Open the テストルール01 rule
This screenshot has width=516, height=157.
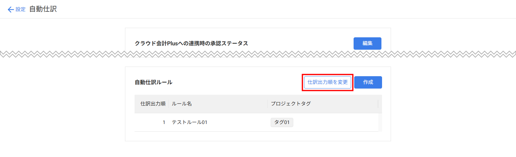tap(189, 122)
